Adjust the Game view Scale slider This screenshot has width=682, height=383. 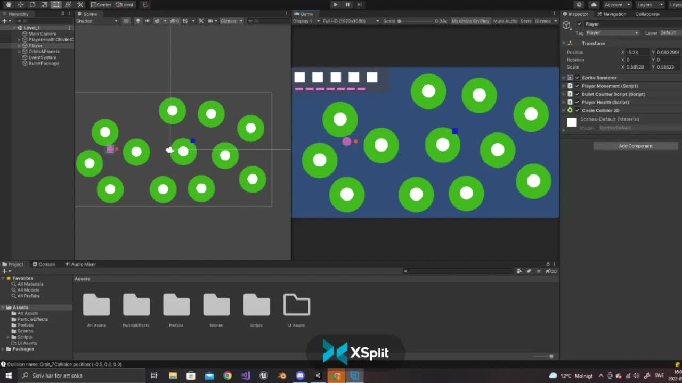pos(400,21)
